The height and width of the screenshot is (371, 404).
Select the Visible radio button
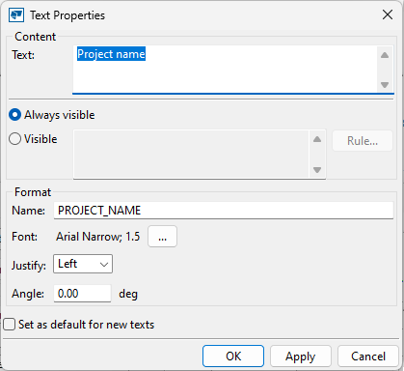coord(15,139)
